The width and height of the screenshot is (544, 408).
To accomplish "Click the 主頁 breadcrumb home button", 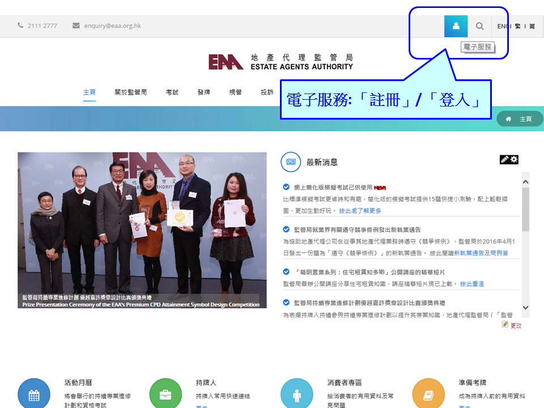I will tap(520, 119).
